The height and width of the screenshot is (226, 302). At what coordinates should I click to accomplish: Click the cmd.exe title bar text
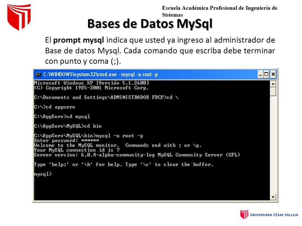click(101, 74)
